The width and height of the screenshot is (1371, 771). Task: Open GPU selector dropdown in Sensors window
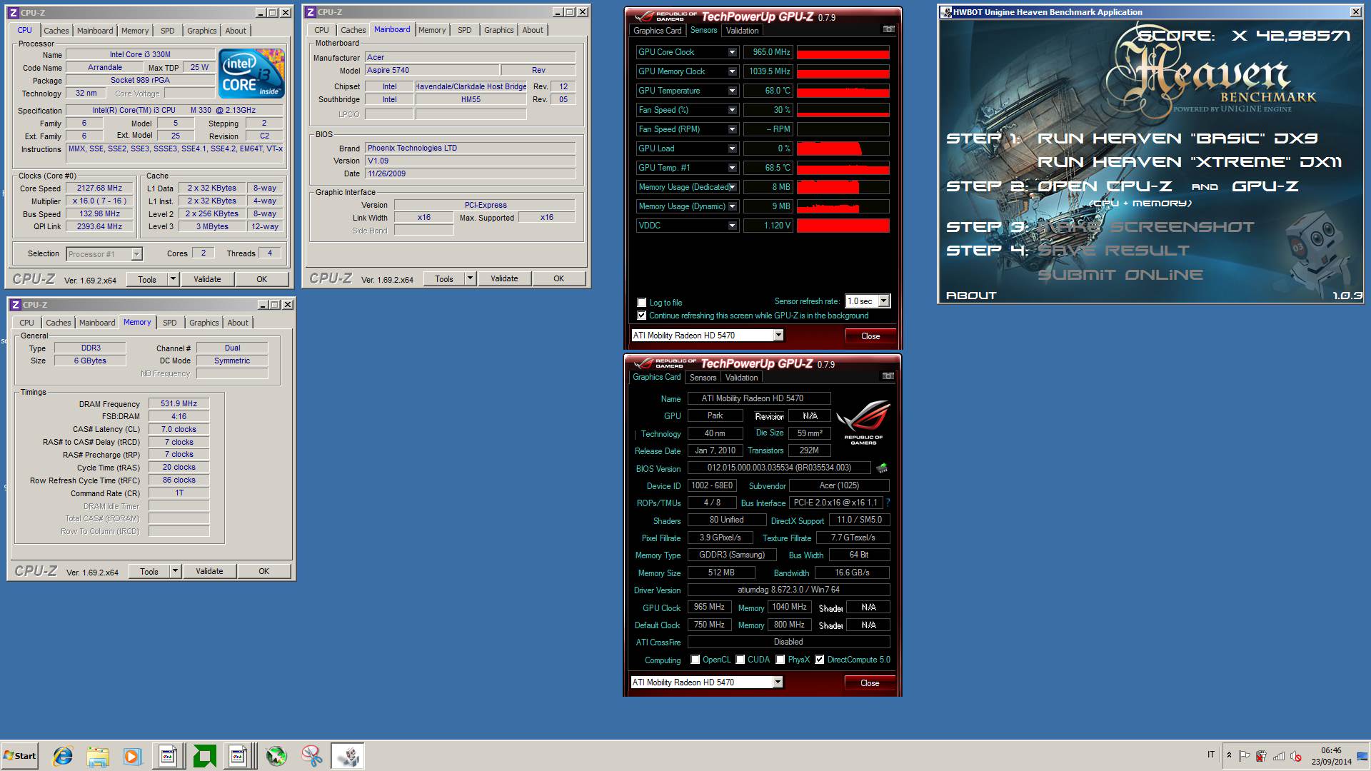pos(778,336)
